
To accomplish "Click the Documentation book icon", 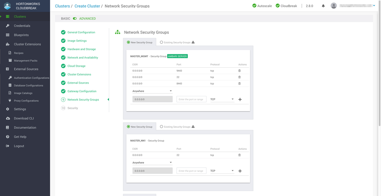I will click(8, 128).
